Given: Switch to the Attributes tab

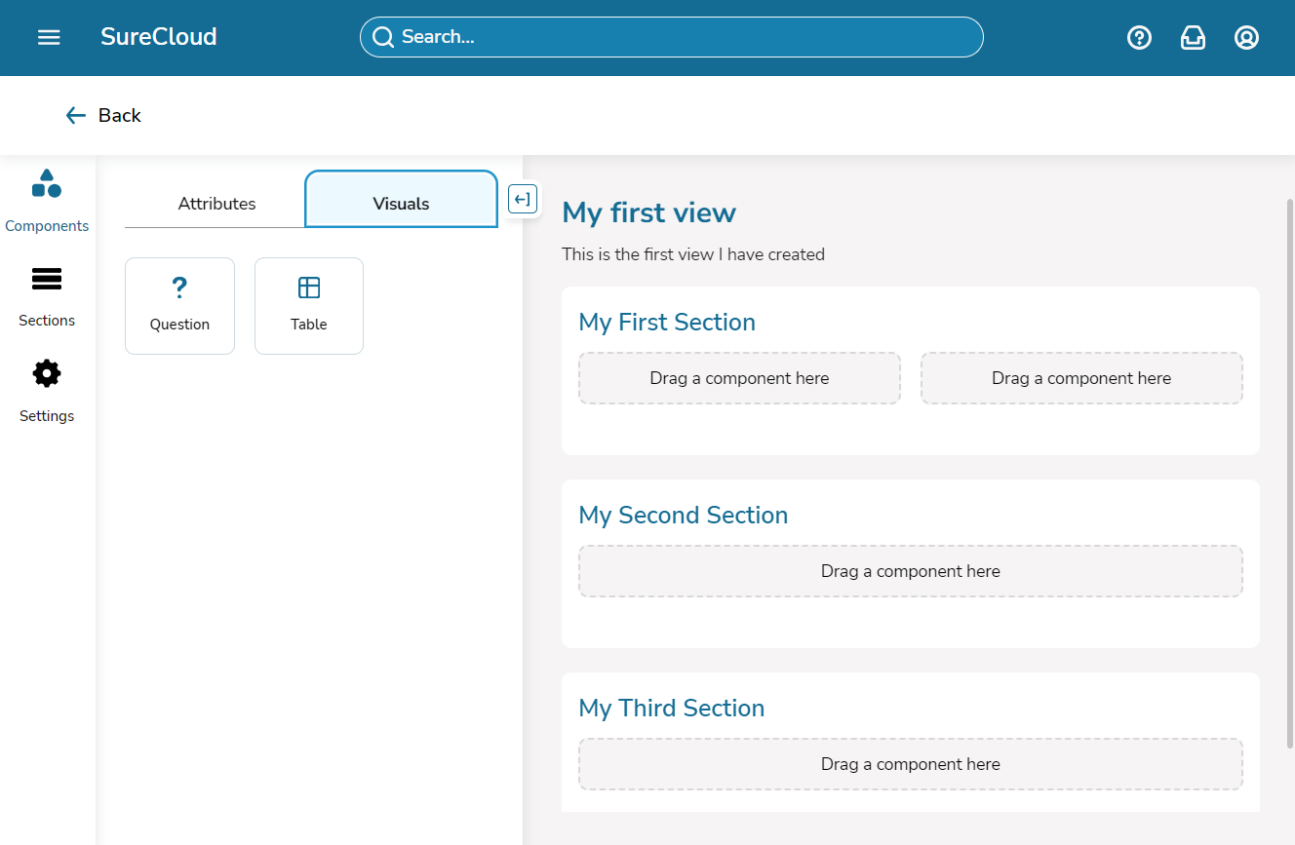Looking at the screenshot, I should pyautogui.click(x=216, y=203).
